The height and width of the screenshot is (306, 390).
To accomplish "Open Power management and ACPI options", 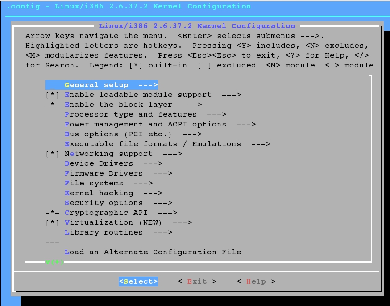I will pyautogui.click(x=145, y=124).
